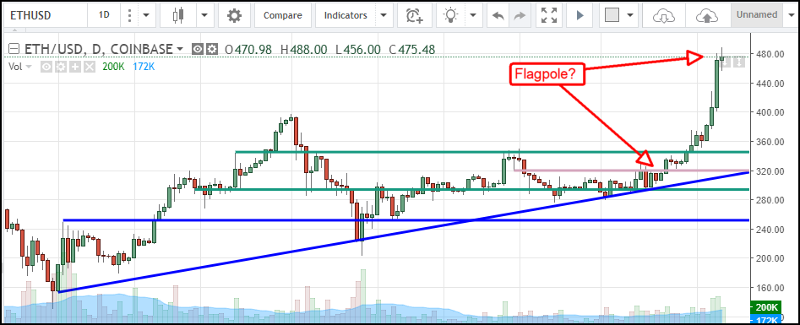Open Vol indicator settings gear icon
800x325 pixels.
point(61,67)
